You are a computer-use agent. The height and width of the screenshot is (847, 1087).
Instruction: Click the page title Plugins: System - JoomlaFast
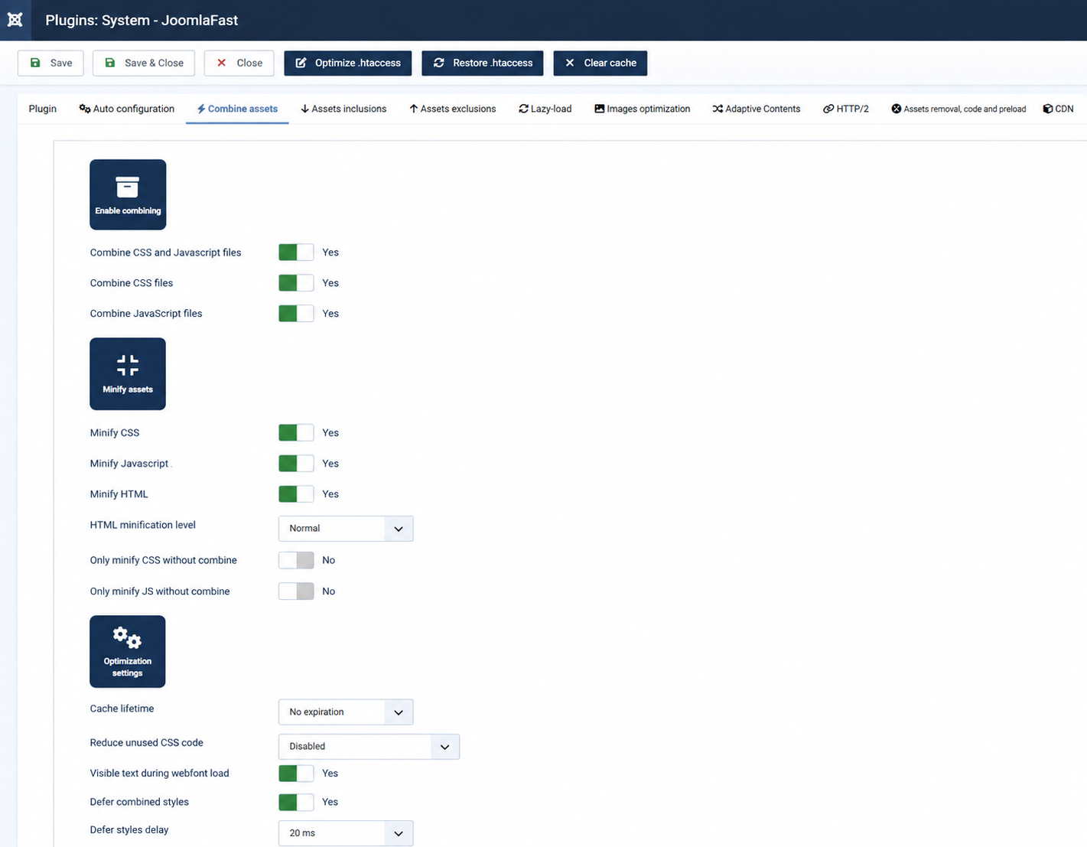tap(142, 21)
